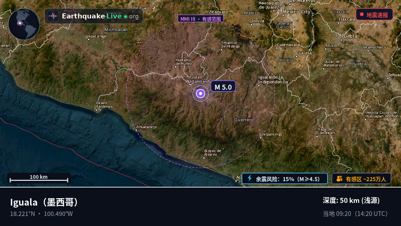Click the Ciudad Altamirano city label
401x226 pixels.
(x=199, y=79)
